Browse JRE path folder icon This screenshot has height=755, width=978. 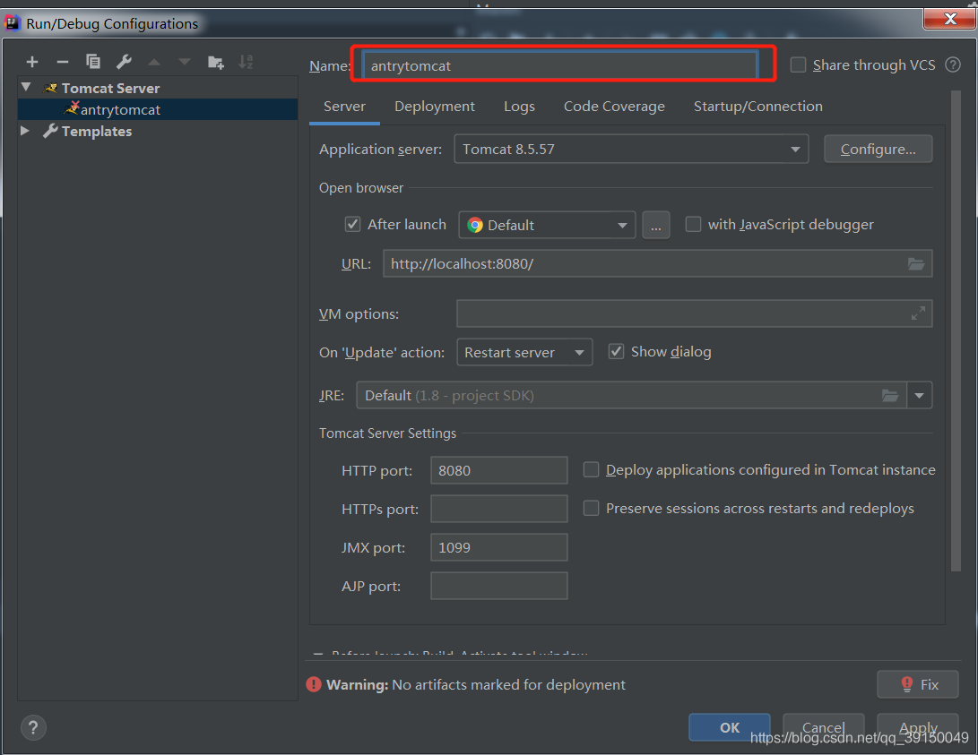[890, 396]
